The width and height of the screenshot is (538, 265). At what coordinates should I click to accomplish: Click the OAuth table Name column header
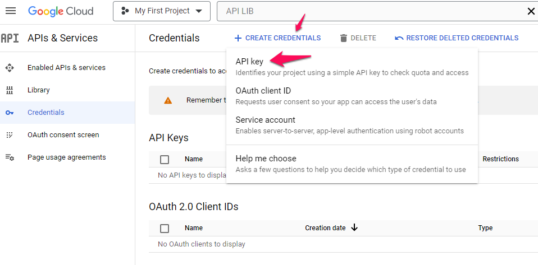coord(194,228)
